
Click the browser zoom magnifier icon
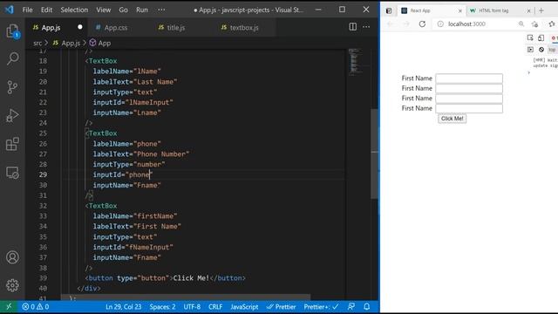pyautogui.click(x=521, y=24)
